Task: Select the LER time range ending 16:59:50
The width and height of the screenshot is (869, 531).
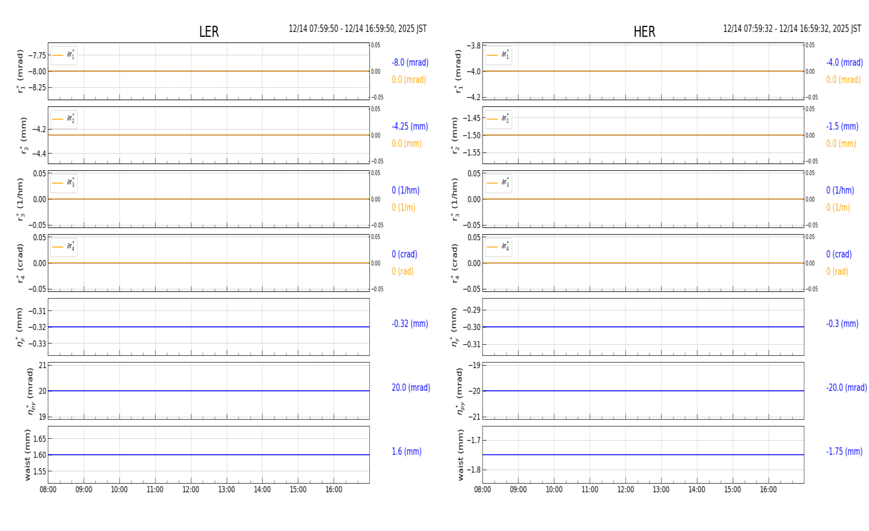Action: click(x=358, y=29)
